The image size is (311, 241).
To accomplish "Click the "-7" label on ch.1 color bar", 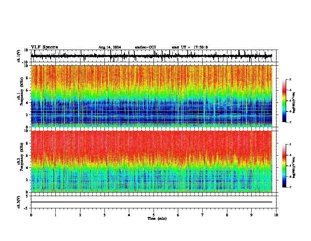I will tap(290, 122).
